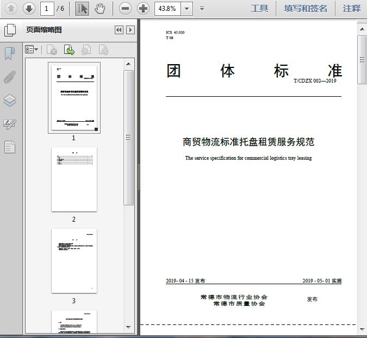Click the rotate pages clockwise icon
The height and width of the screenshot is (338, 367).
click(103, 50)
